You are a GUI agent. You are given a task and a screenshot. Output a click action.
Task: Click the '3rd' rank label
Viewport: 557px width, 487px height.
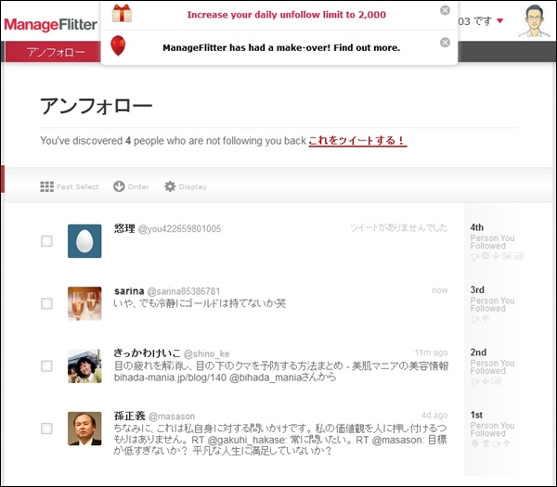coord(477,289)
